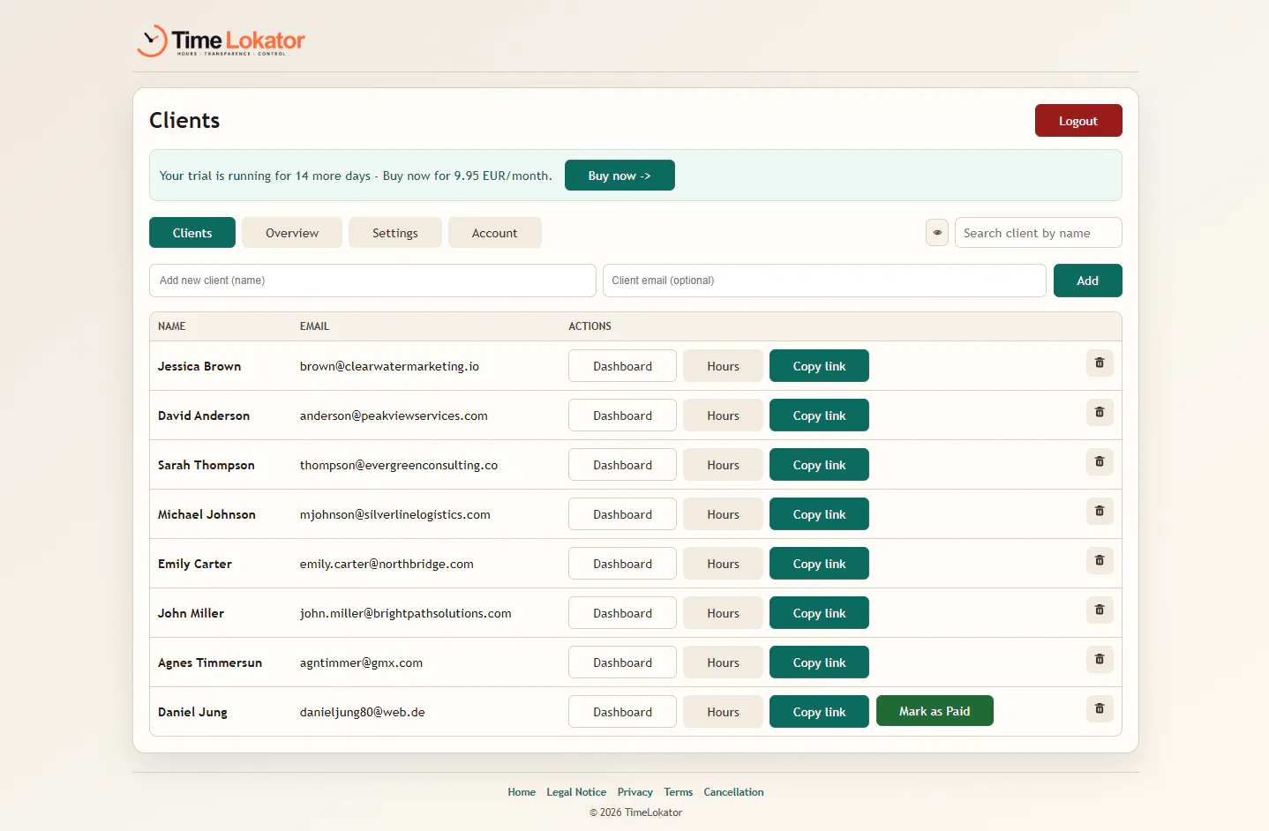The image size is (1269, 831).
Task: Copy link for Daniel Jung
Action: tap(819, 712)
